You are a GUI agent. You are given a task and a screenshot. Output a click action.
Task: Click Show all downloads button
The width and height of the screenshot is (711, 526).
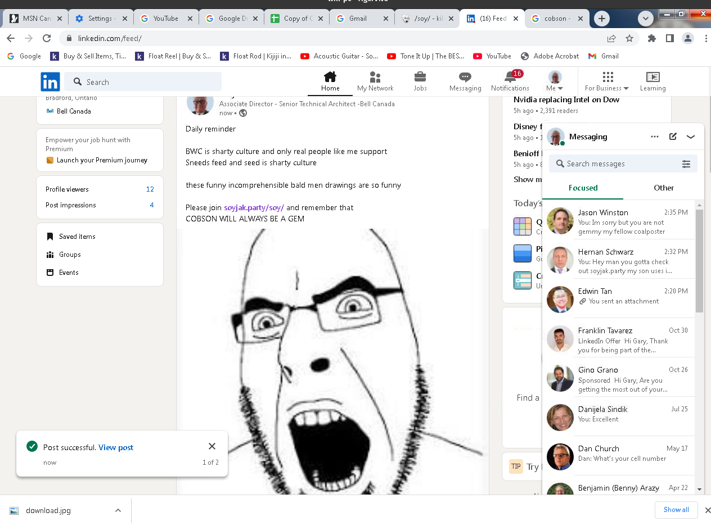(x=676, y=510)
